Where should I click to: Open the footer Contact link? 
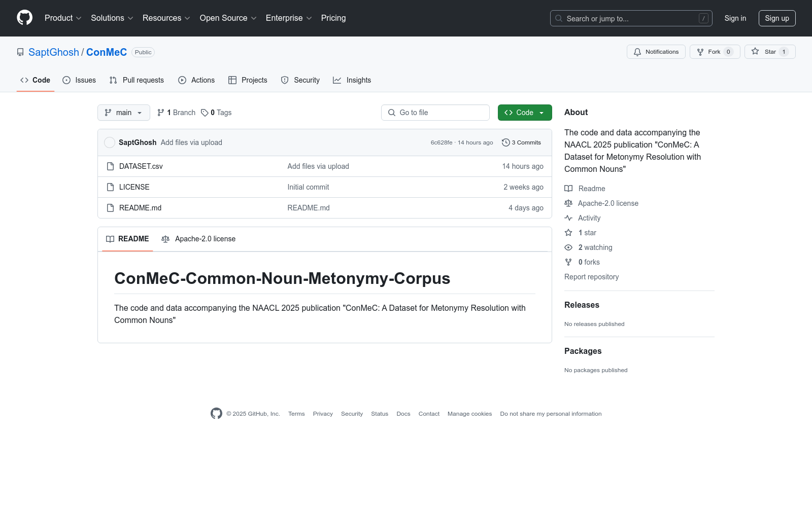point(429,414)
